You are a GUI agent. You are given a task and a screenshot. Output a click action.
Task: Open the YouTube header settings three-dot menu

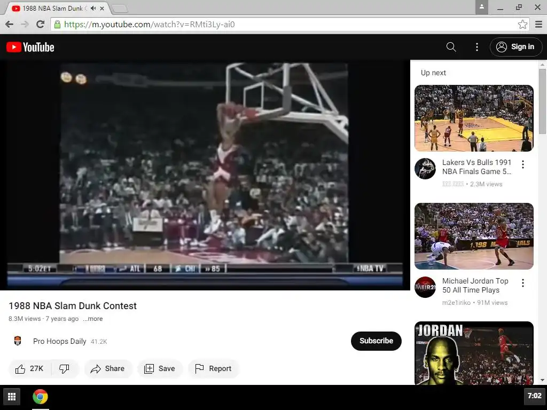click(x=477, y=47)
